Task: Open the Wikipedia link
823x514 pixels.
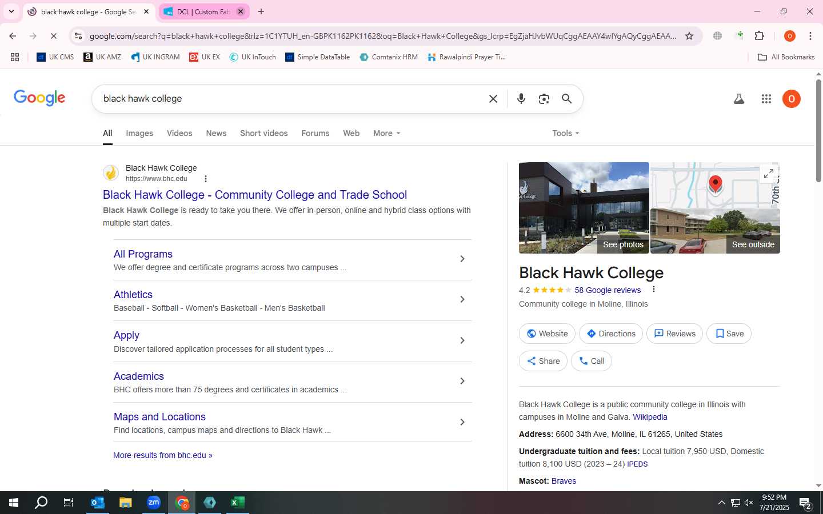Action: click(650, 417)
